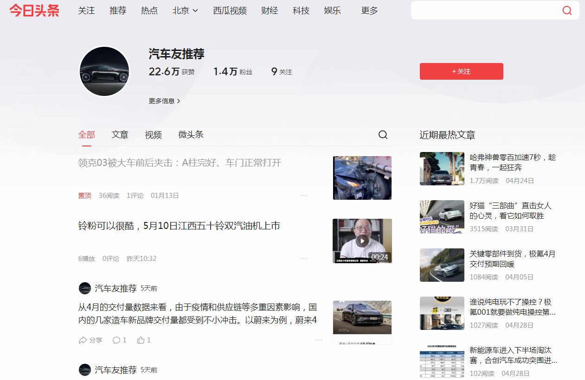Click the 汽车友推荐 profile avatar

pos(104,71)
